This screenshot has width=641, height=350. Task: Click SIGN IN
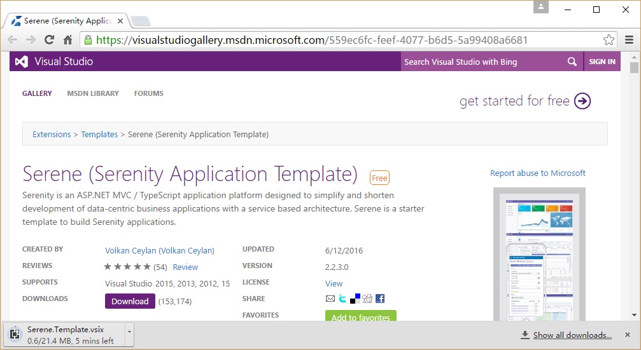click(602, 62)
